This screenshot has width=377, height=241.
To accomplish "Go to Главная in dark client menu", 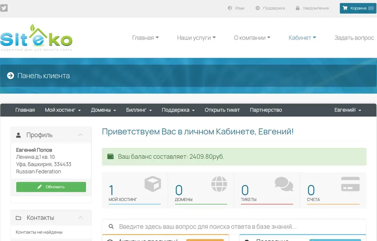I will coord(25,110).
